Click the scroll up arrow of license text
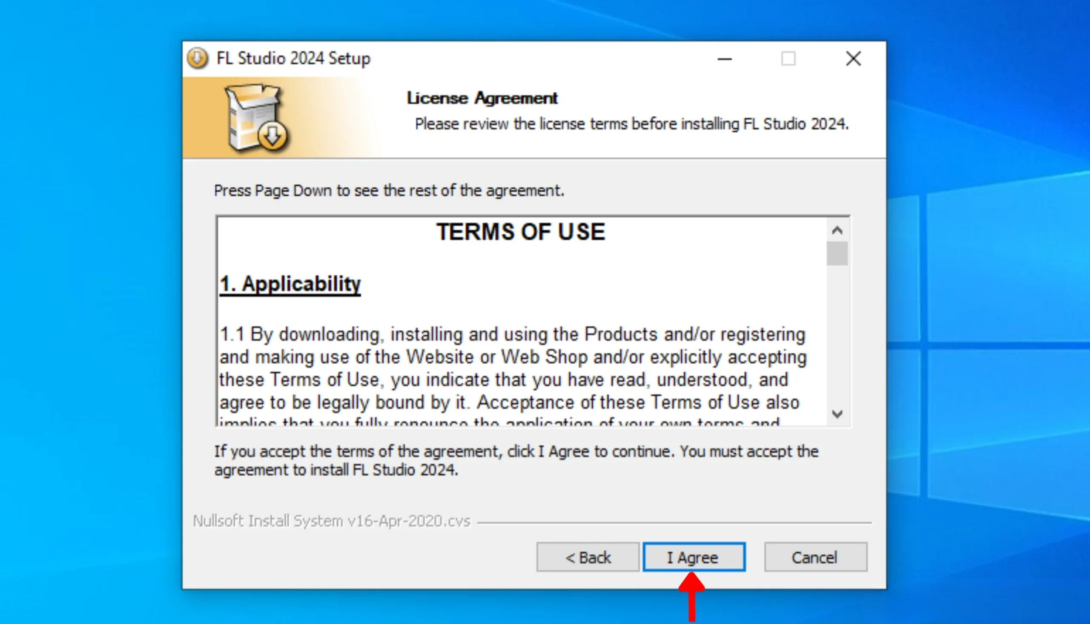Image resolution: width=1090 pixels, height=624 pixels. (837, 230)
